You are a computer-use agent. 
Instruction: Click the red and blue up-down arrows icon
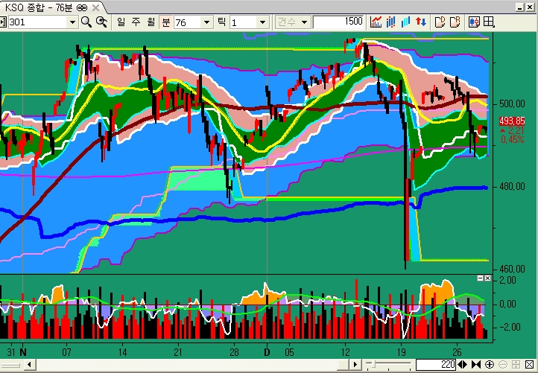421,22
